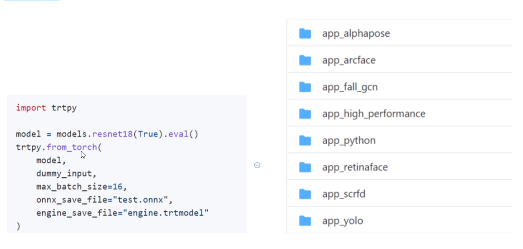Open the app_alphapose folder link
Viewport: 523px width, 249px height.
(356, 33)
